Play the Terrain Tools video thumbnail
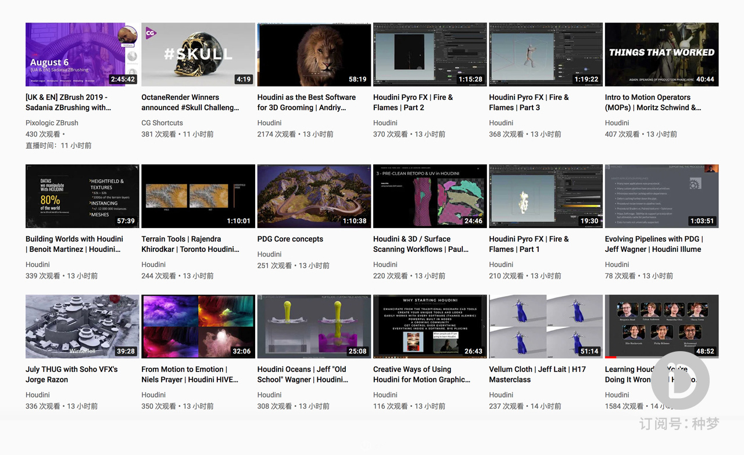 point(198,196)
